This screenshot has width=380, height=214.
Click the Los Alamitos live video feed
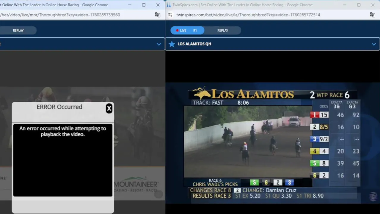(x=248, y=142)
